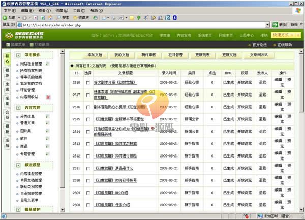Open the 查看 (View) menu
Image resolution: width=305 pixels, height=220 pixels.
(45, 11)
